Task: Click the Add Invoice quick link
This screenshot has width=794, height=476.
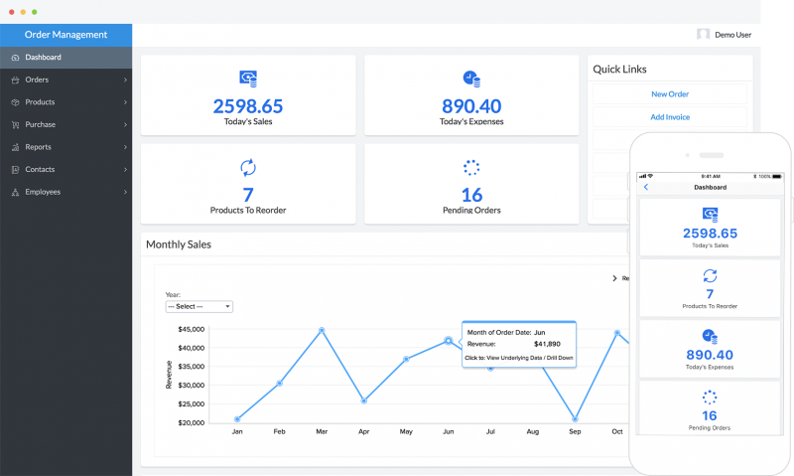Action: (670, 117)
